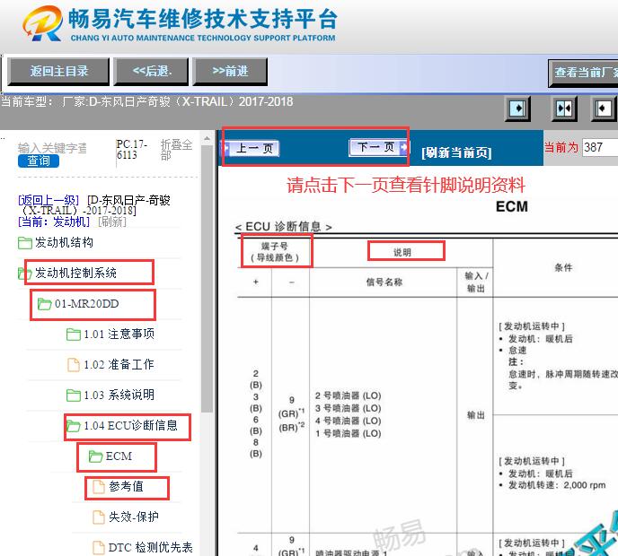
Task: Click the 发动机转速: 2,000 rpm text
Action: pos(557,485)
